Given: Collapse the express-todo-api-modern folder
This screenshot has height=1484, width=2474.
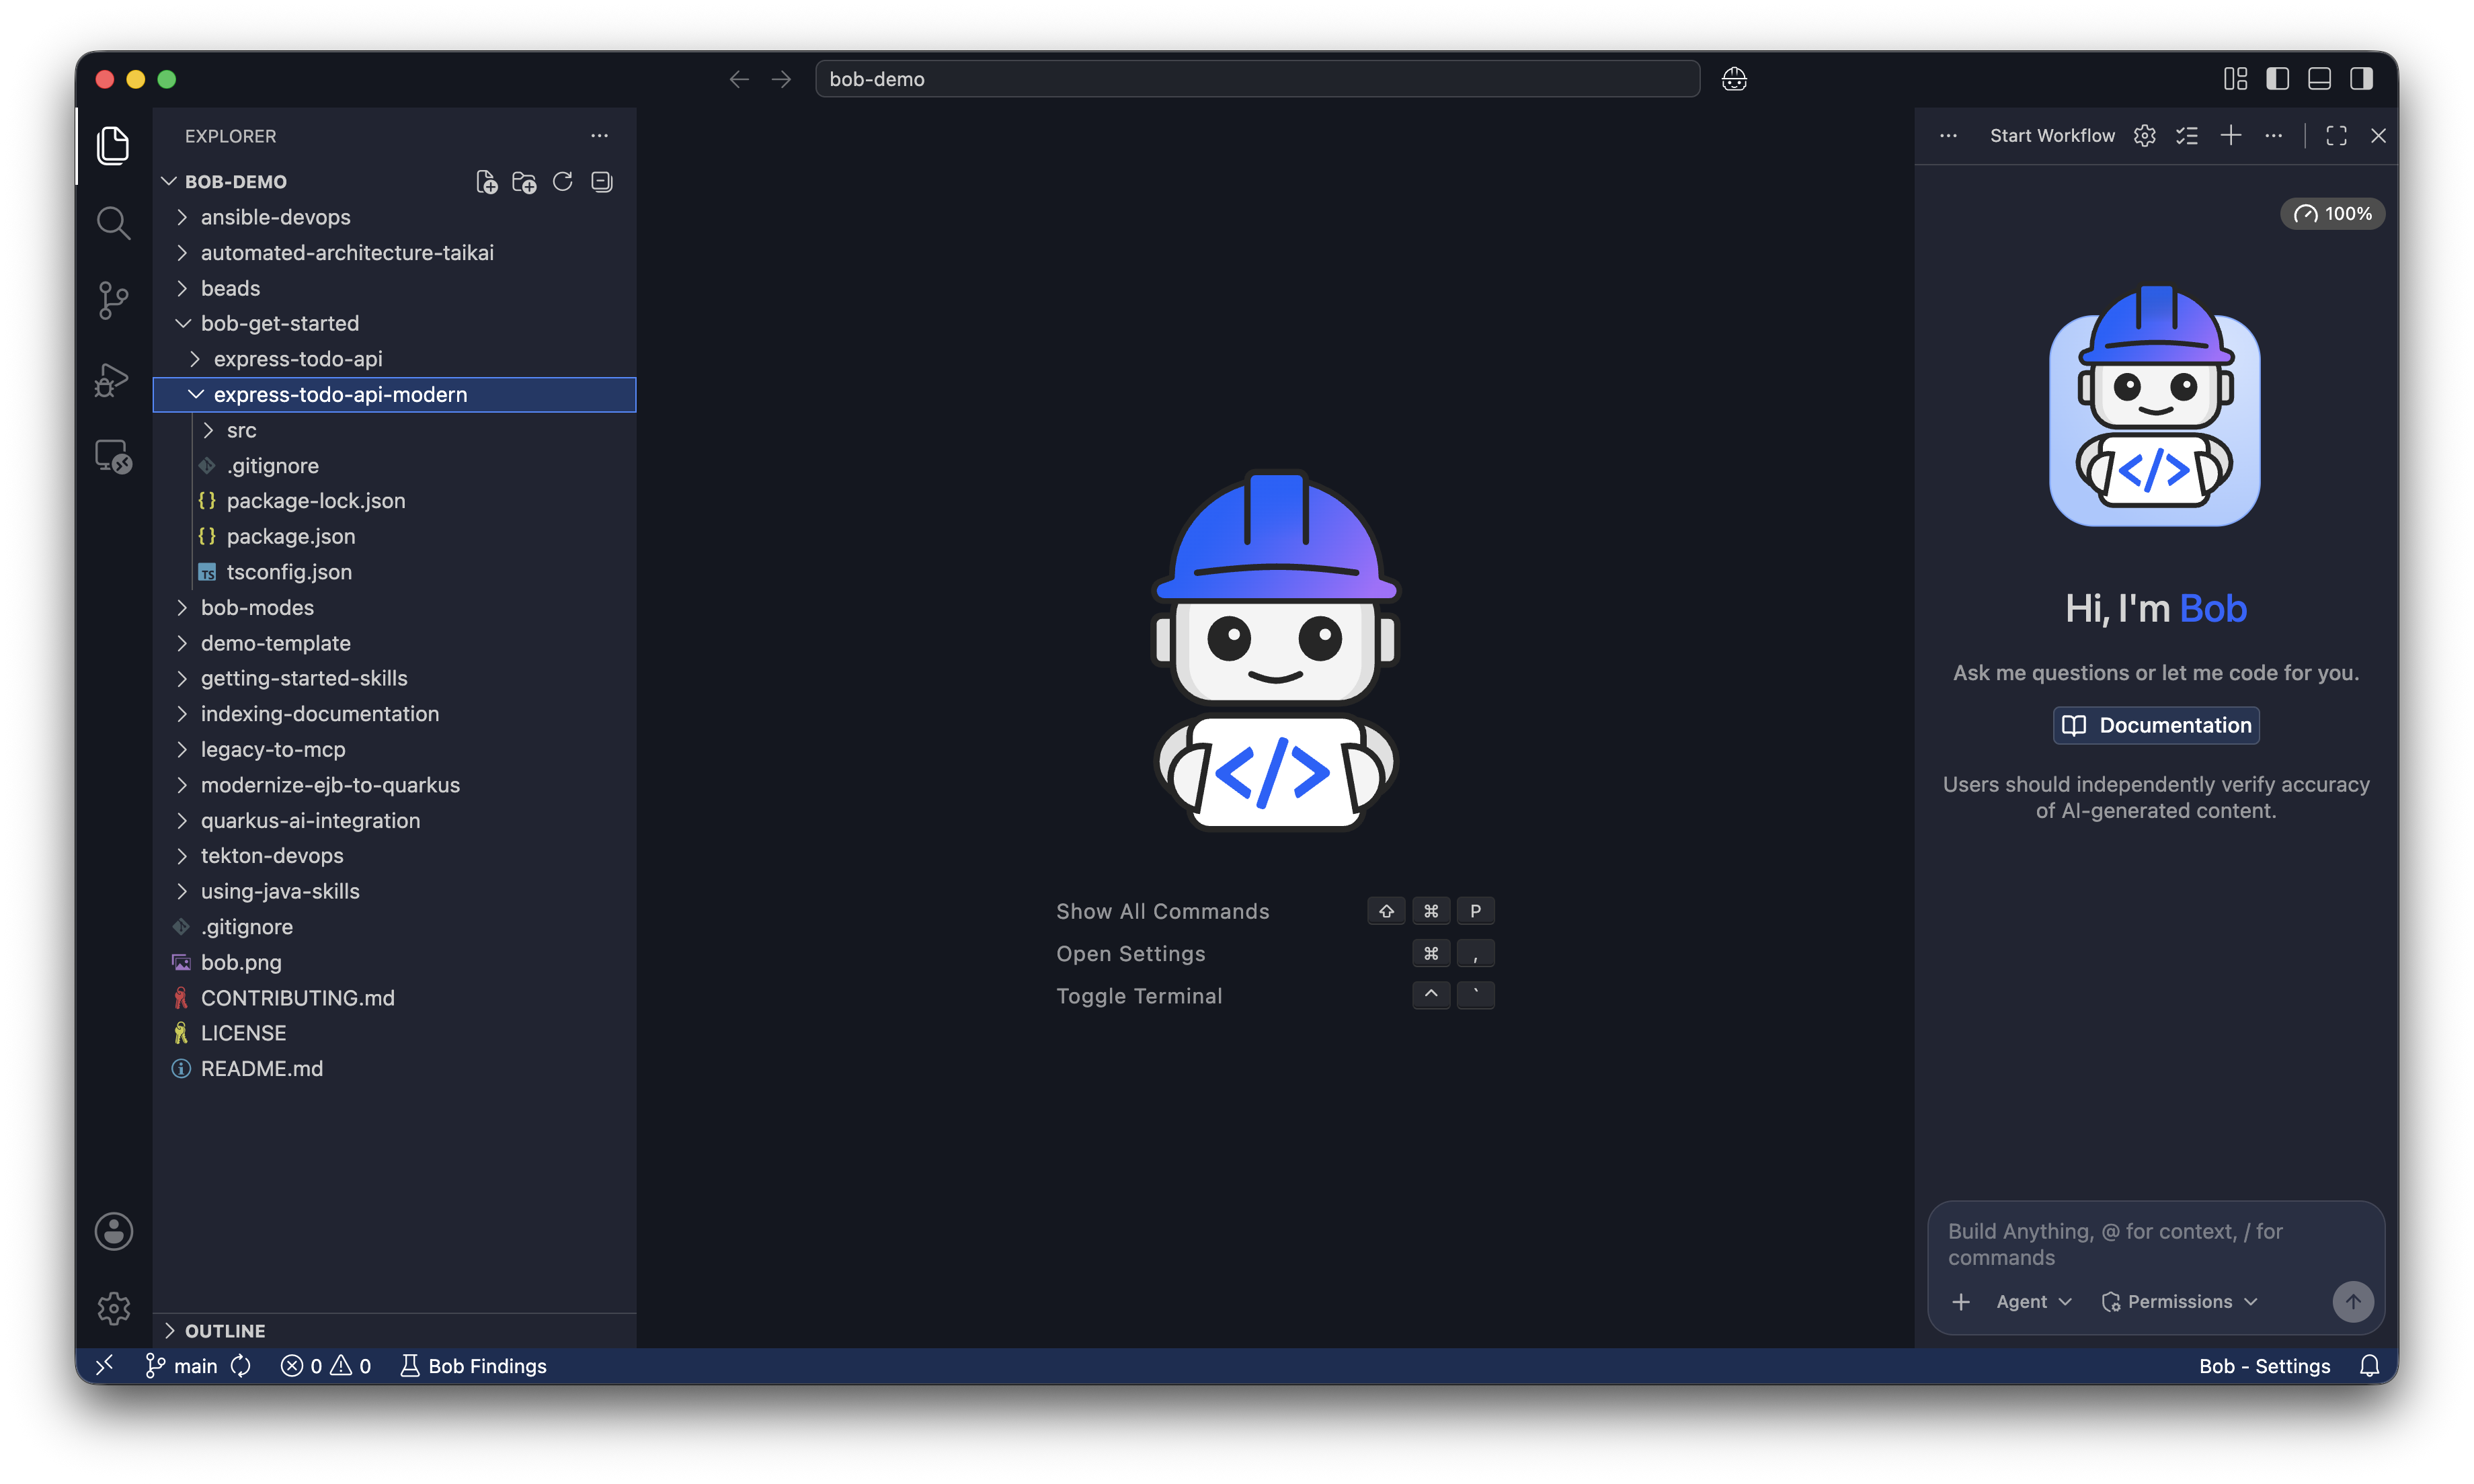Looking at the screenshot, I should pyautogui.click(x=394, y=395).
